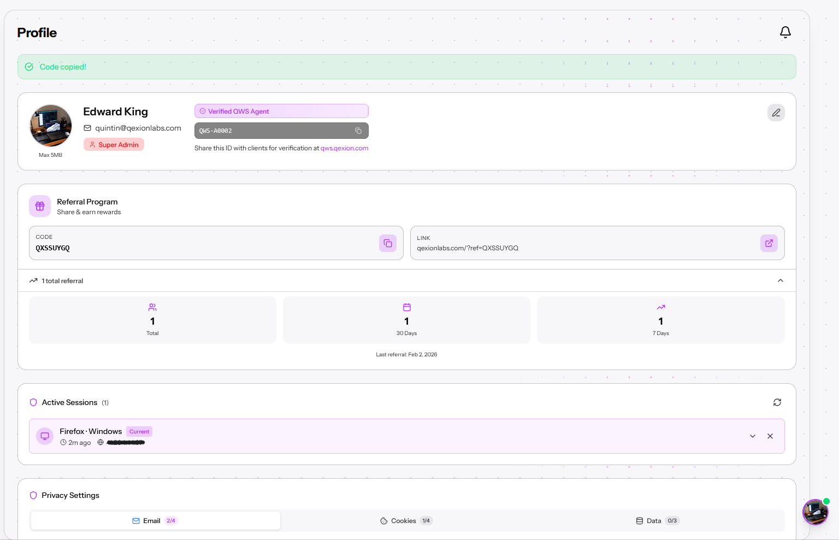839x540 pixels.
Task: Visit the qws.qexion.com verification link
Action: [x=344, y=148]
